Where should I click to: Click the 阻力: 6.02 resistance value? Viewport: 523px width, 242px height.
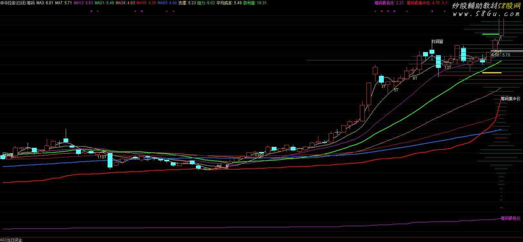click(206, 3)
